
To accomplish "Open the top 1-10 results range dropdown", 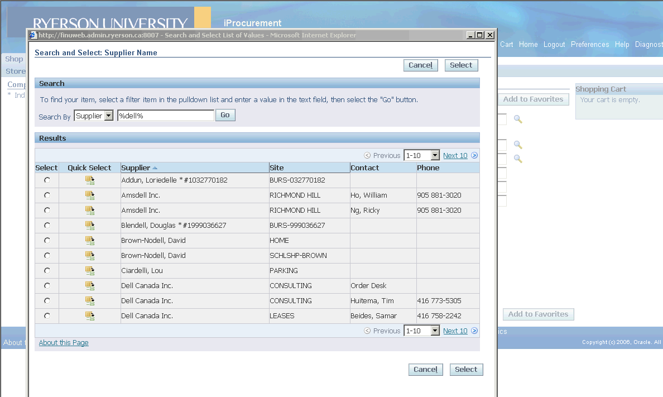I will click(x=435, y=156).
